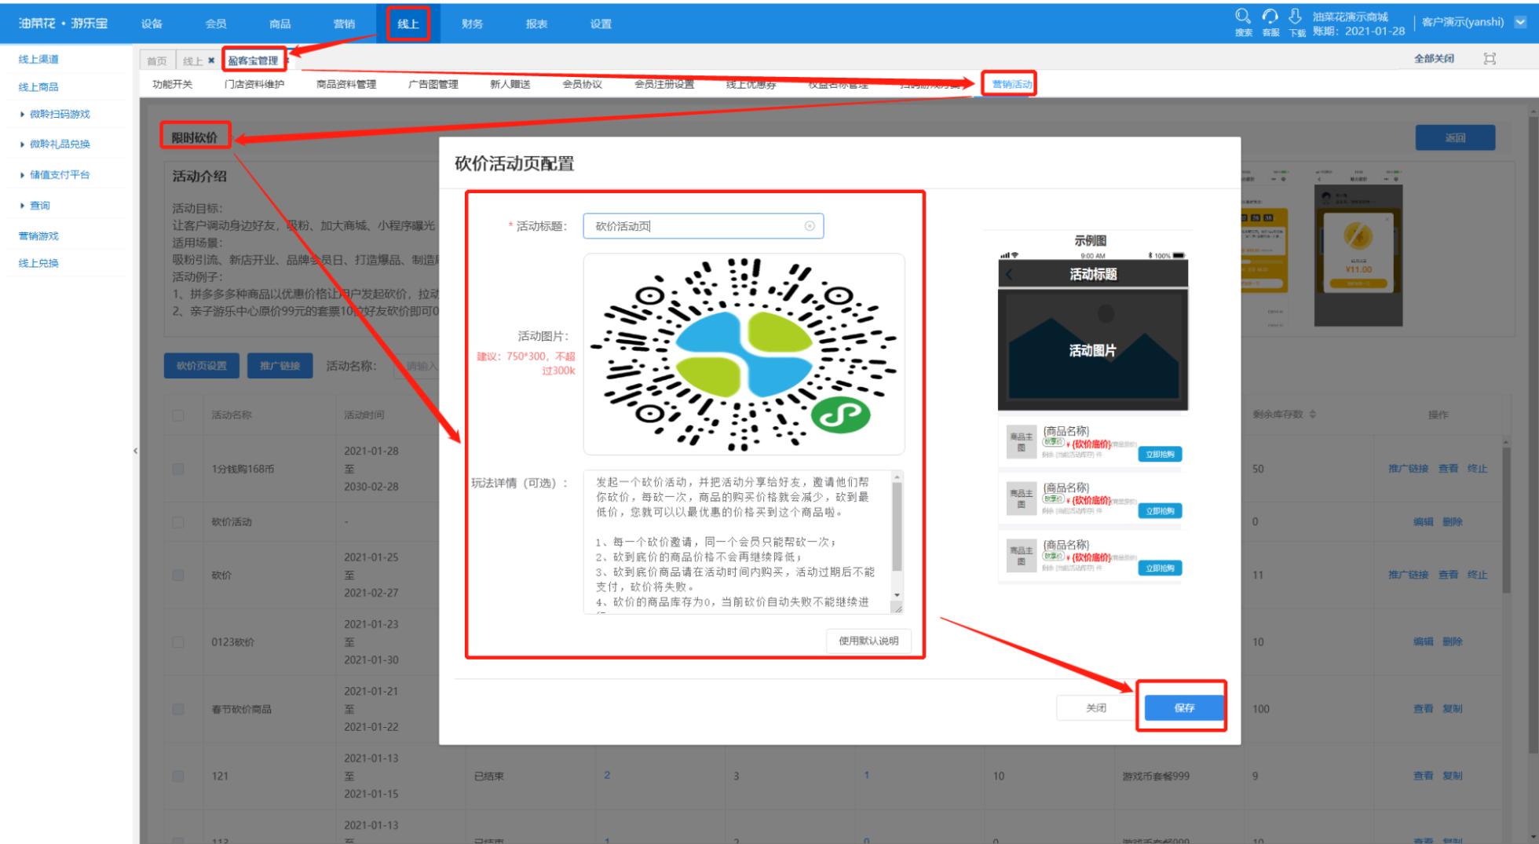The image size is (1539, 844).
Task: Check the 砍价活动 row checkbox
Action: tap(178, 522)
